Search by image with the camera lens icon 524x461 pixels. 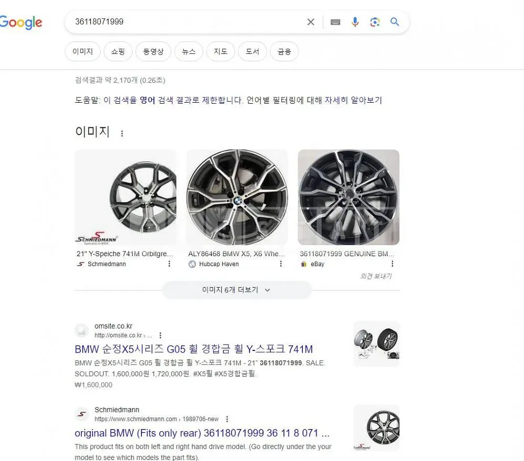(375, 22)
